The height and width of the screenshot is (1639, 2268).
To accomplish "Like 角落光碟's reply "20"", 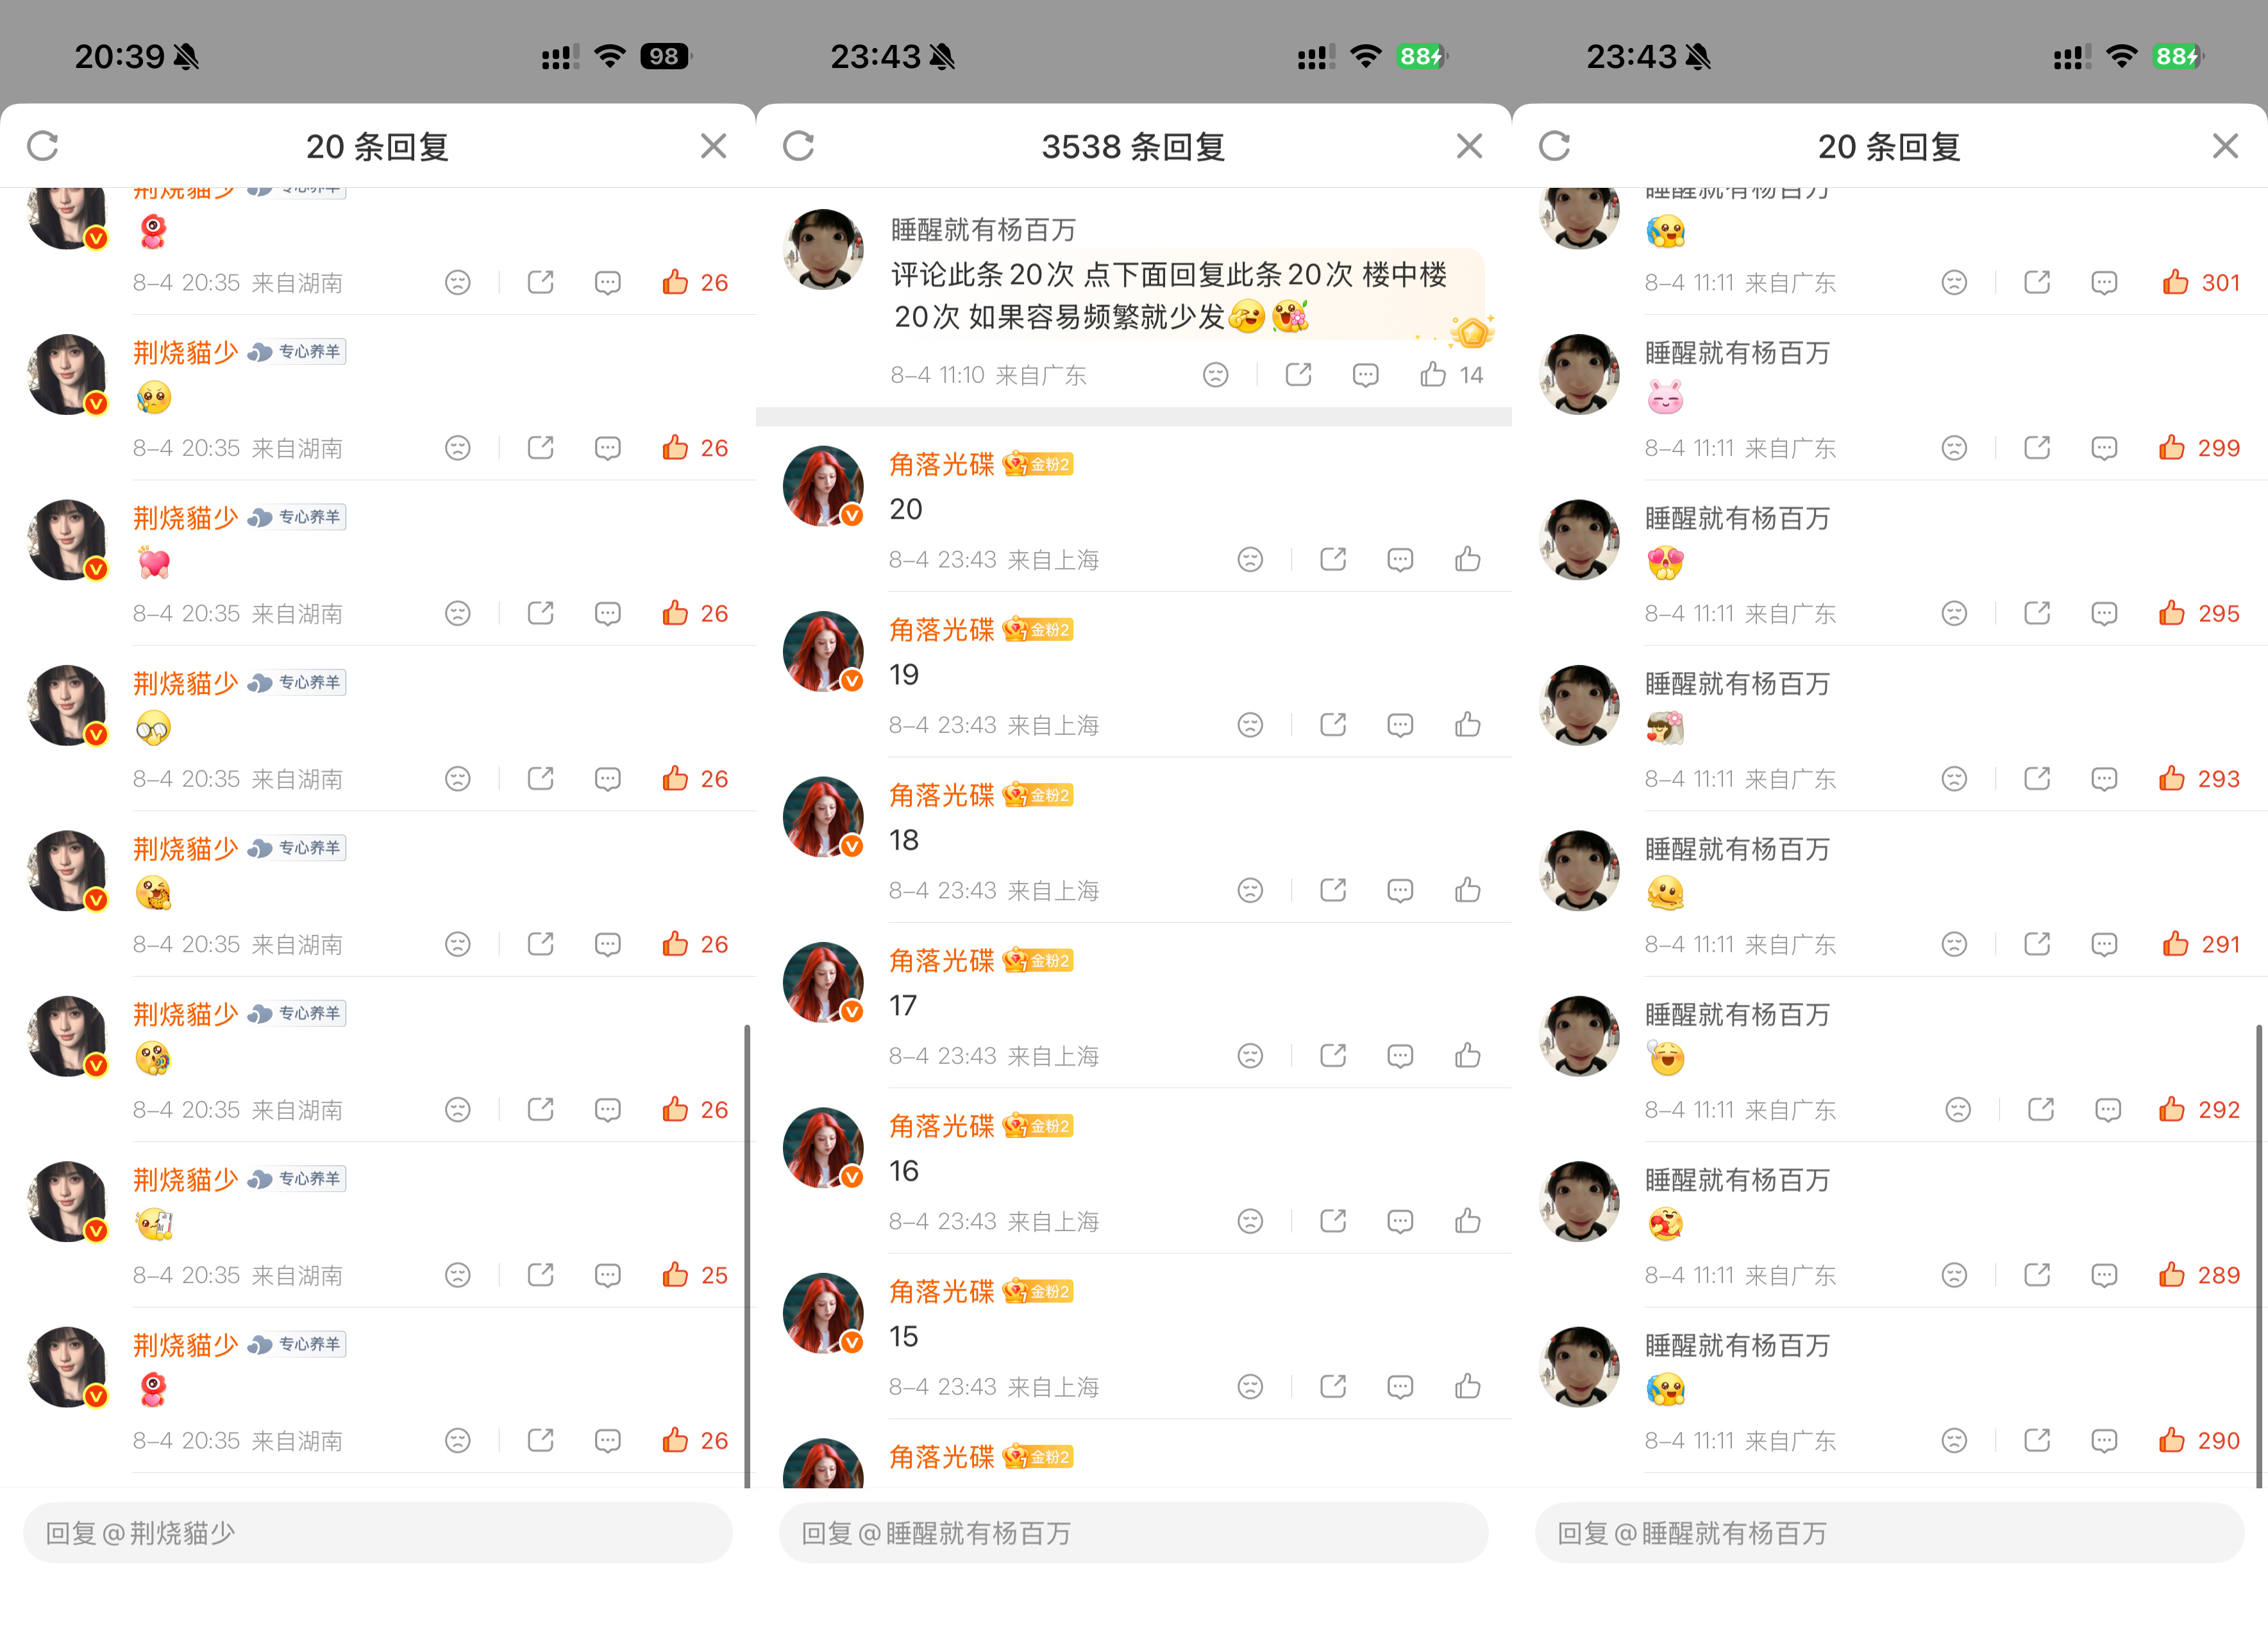I will pos(1468,558).
